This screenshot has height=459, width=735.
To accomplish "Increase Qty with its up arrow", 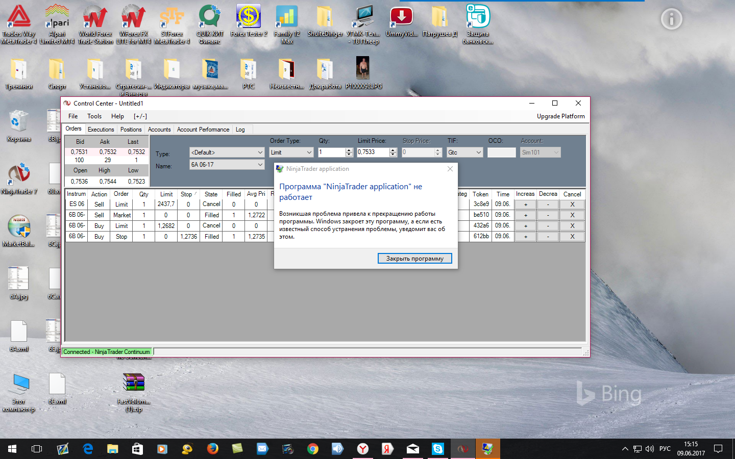I will point(349,150).
